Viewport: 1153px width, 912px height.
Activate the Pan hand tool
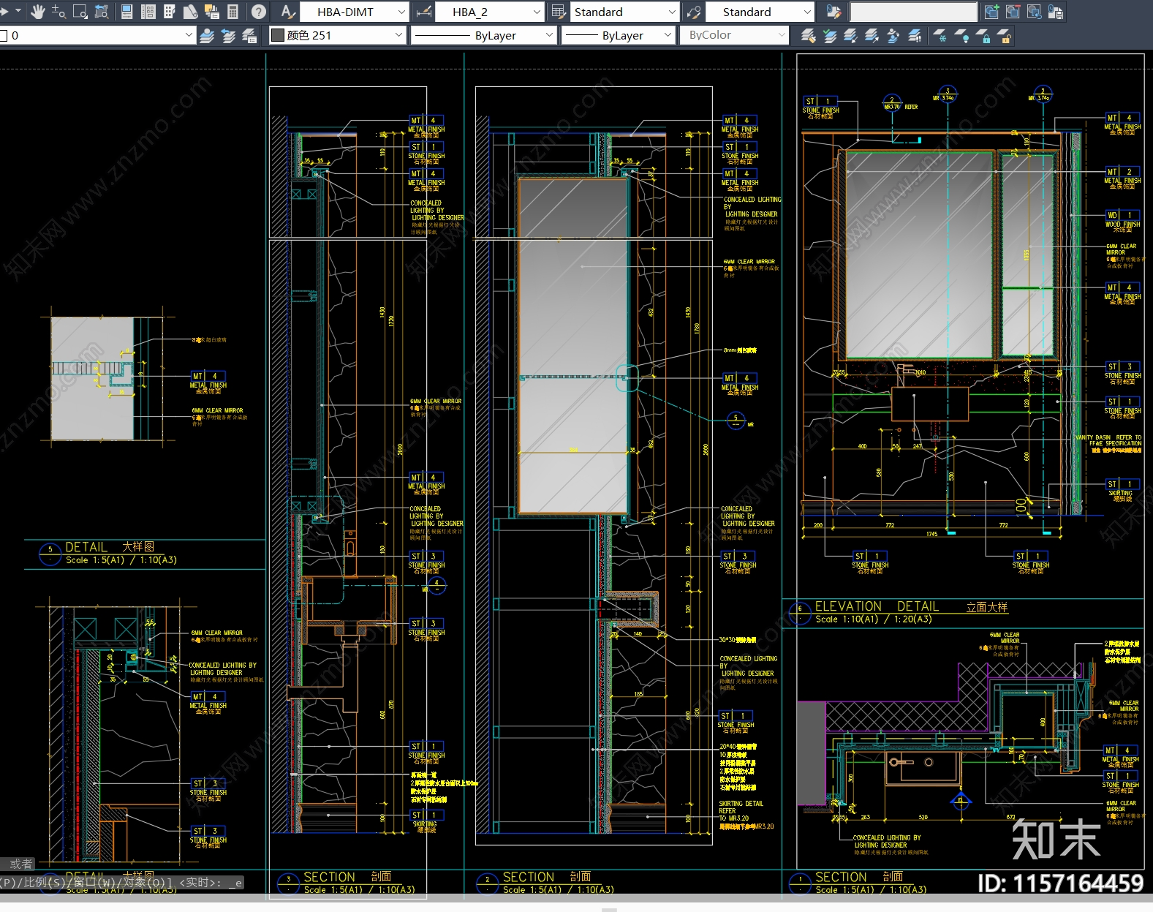(x=37, y=12)
